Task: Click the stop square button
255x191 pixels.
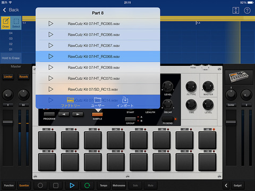Action: click(56, 185)
